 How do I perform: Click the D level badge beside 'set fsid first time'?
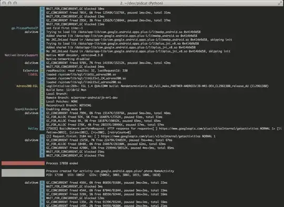pyautogui.click(x=42, y=28)
